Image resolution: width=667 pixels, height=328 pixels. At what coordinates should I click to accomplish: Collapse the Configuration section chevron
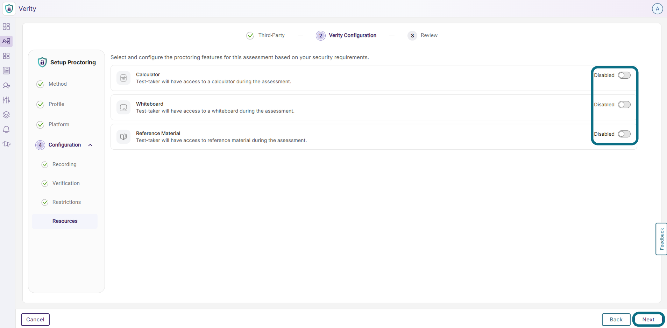click(90, 145)
